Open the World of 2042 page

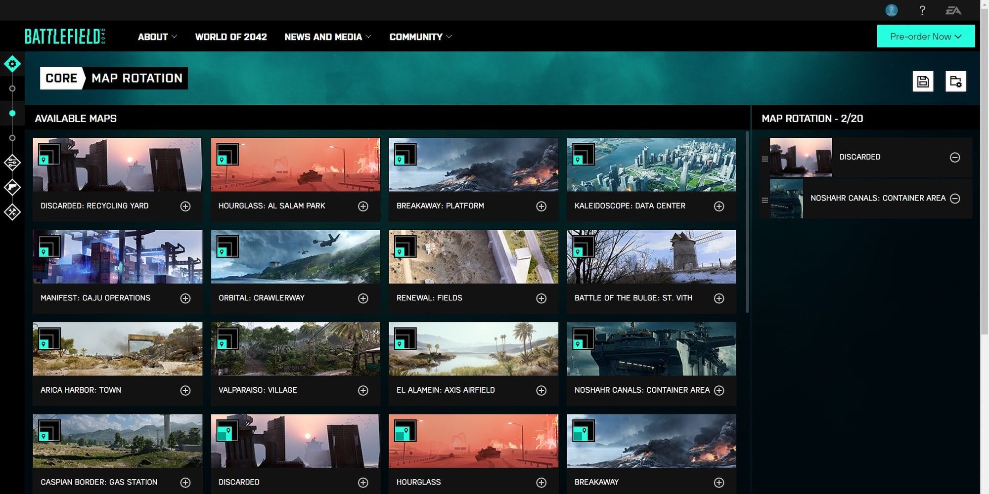tap(231, 37)
